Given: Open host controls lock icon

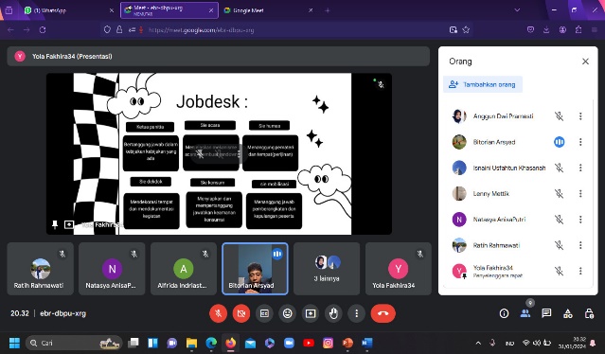Looking at the screenshot, I should pos(589,313).
